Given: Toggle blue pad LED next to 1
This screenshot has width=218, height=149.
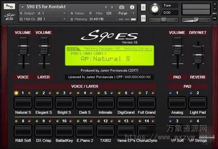Looking at the screenshot, I should 170,93.
